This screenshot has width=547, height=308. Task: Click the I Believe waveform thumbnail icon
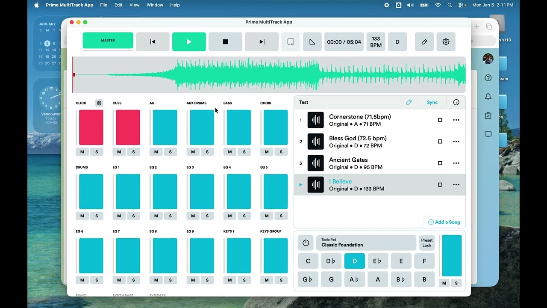(x=316, y=185)
